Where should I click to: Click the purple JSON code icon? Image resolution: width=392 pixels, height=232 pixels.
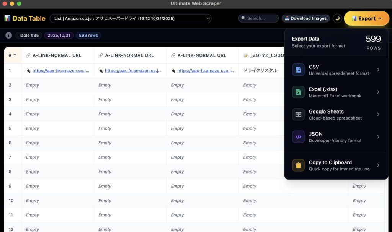[x=298, y=137]
